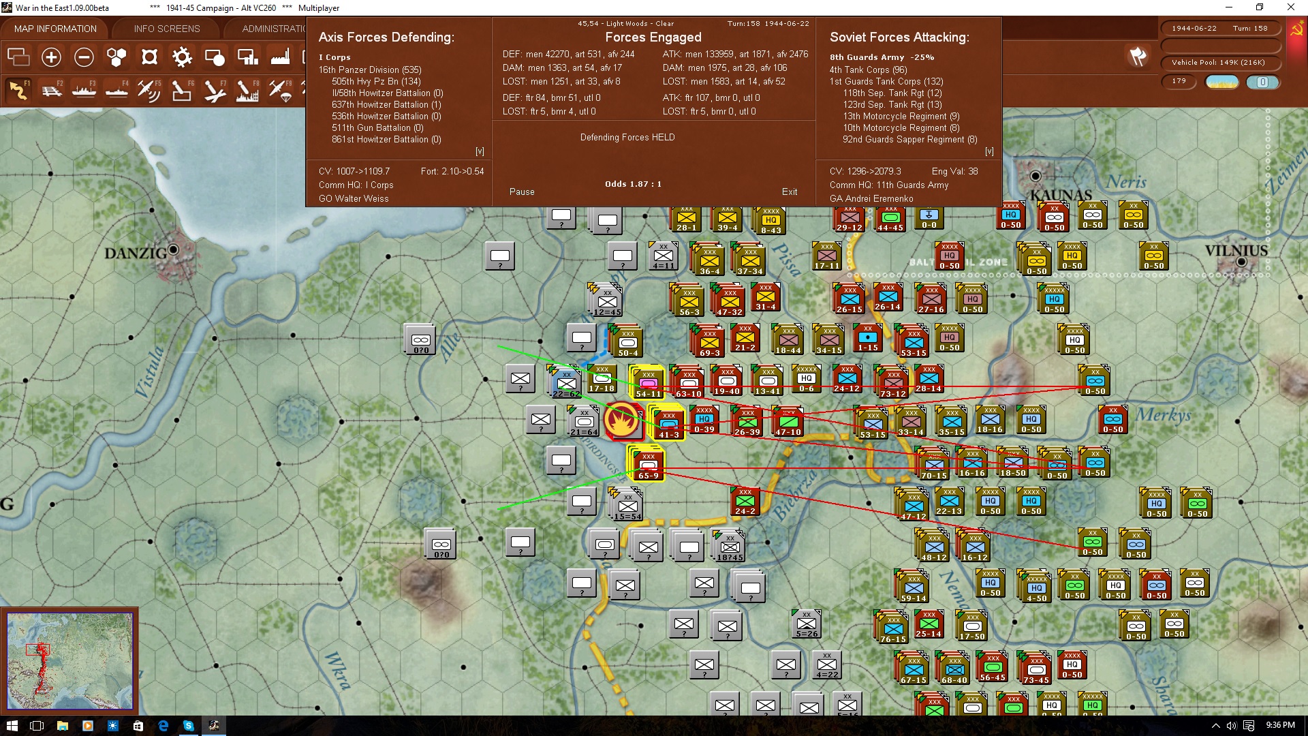
Task: Open Microsoft Edge from the taskbar
Action: 163,725
